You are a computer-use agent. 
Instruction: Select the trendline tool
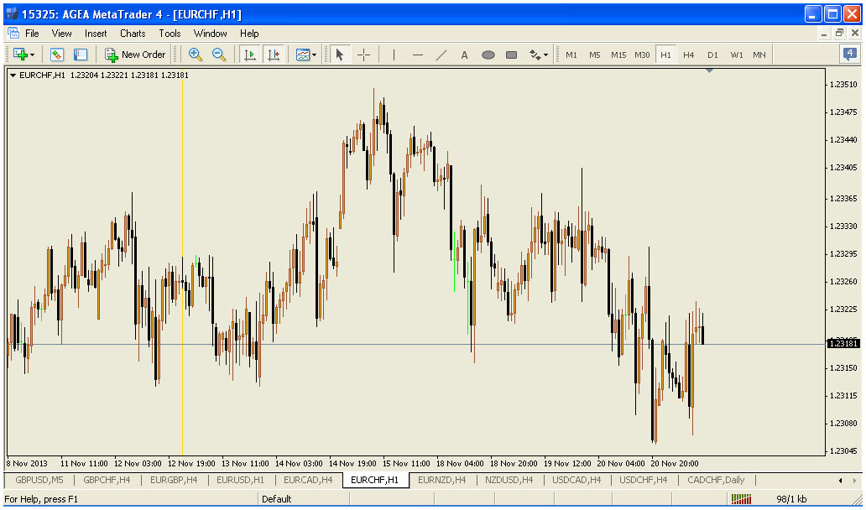click(x=441, y=55)
